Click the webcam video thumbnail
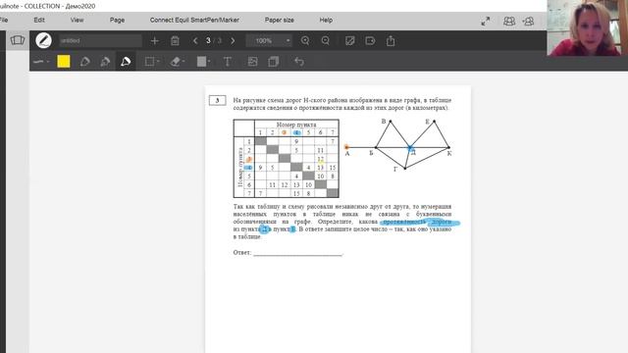Screen dimensions: 628x353 (587, 28)
